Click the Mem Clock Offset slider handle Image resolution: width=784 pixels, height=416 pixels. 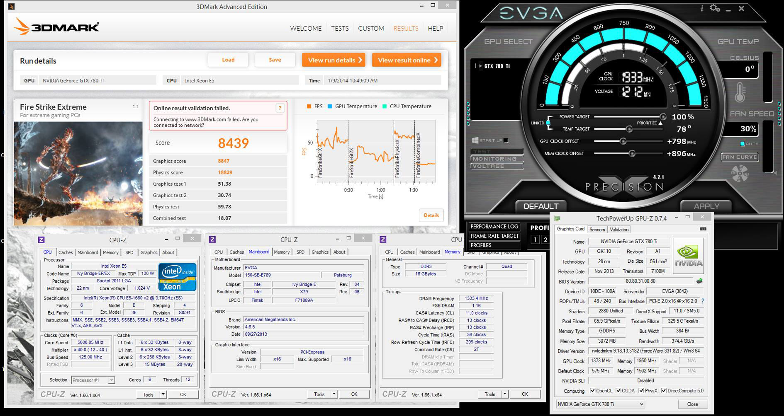point(632,153)
